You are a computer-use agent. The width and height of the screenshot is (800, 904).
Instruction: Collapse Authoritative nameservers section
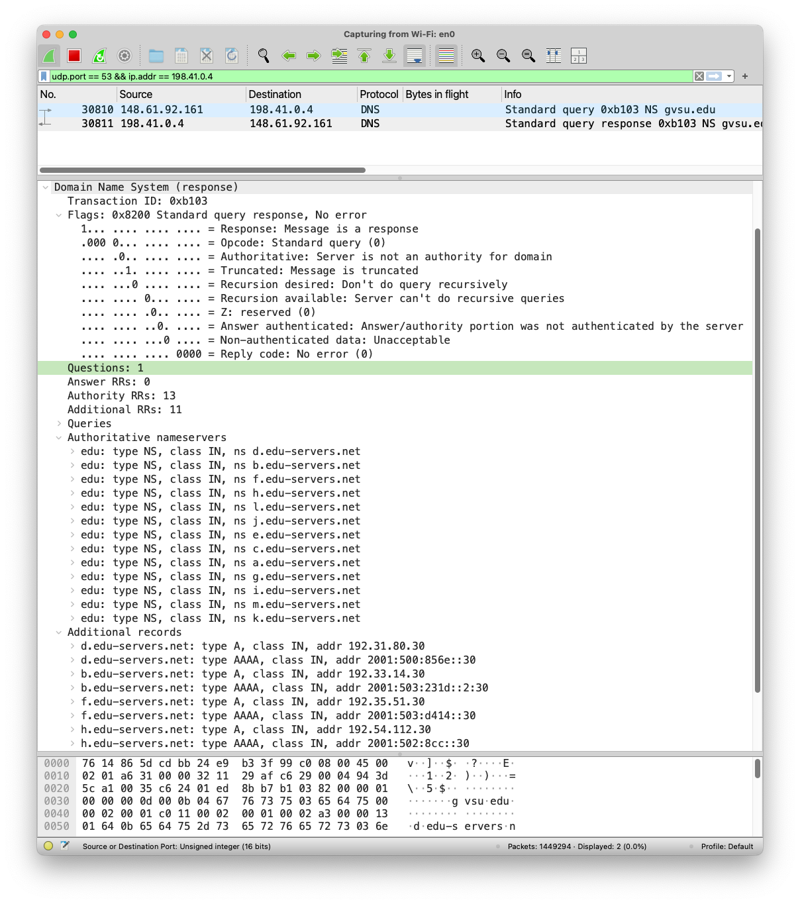59,438
